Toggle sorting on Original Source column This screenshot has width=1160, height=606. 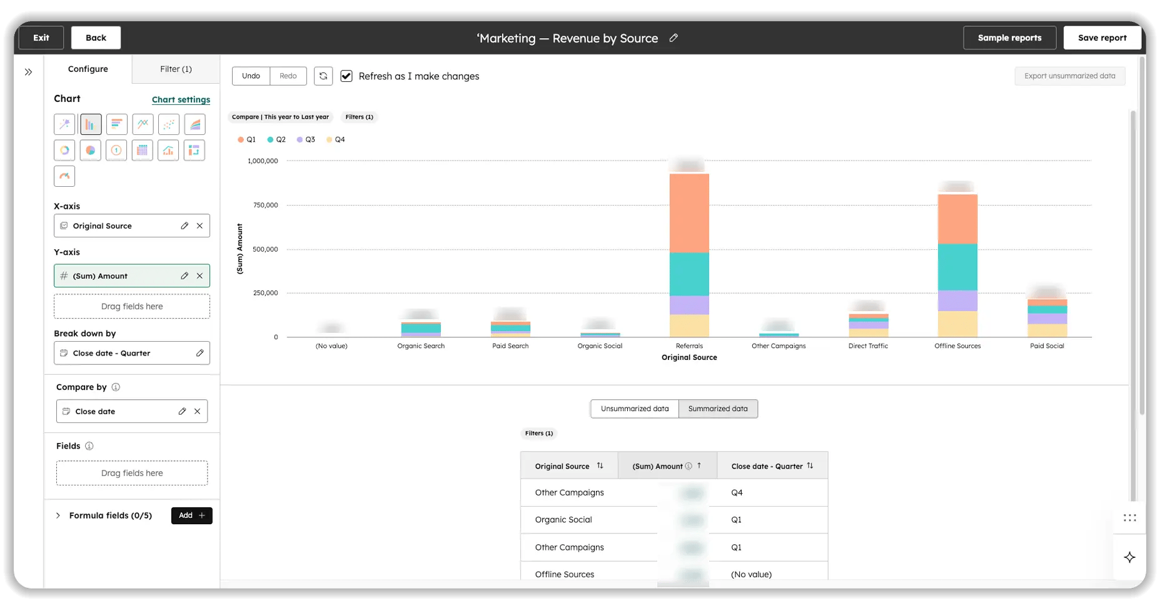pos(599,465)
